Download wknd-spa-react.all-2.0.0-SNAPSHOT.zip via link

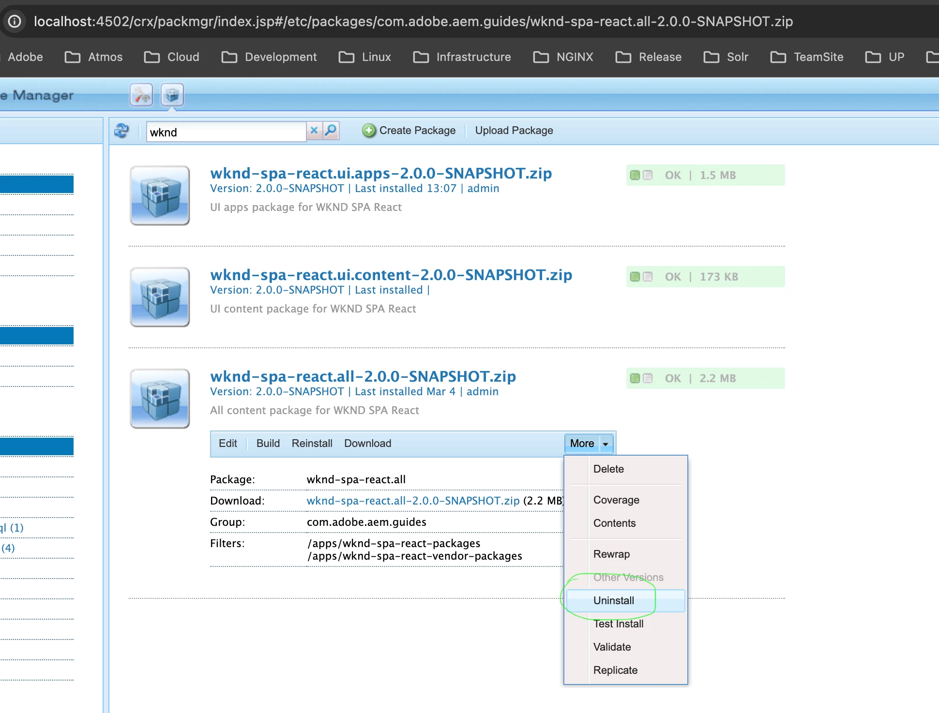point(413,501)
